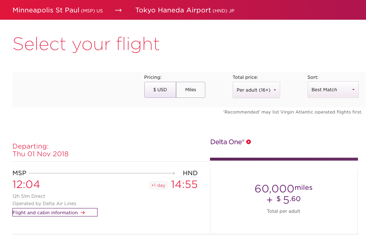Click the +1 day badge
The image size is (366, 242).
point(158,185)
